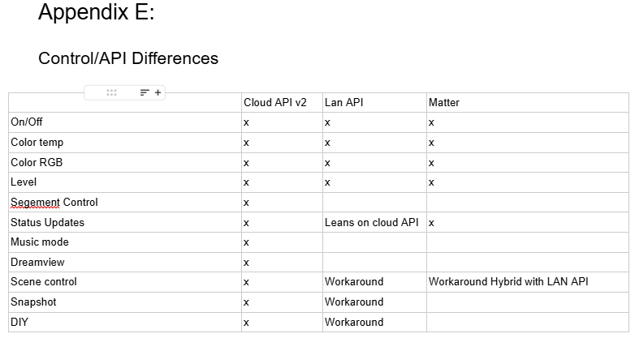This screenshot has width=635, height=338.
Task: Click the Dreamview row label
Action: pos(37,262)
